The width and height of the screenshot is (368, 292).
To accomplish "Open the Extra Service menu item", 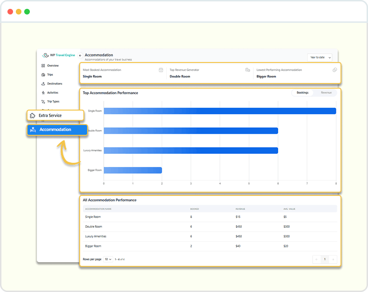I will point(55,115).
